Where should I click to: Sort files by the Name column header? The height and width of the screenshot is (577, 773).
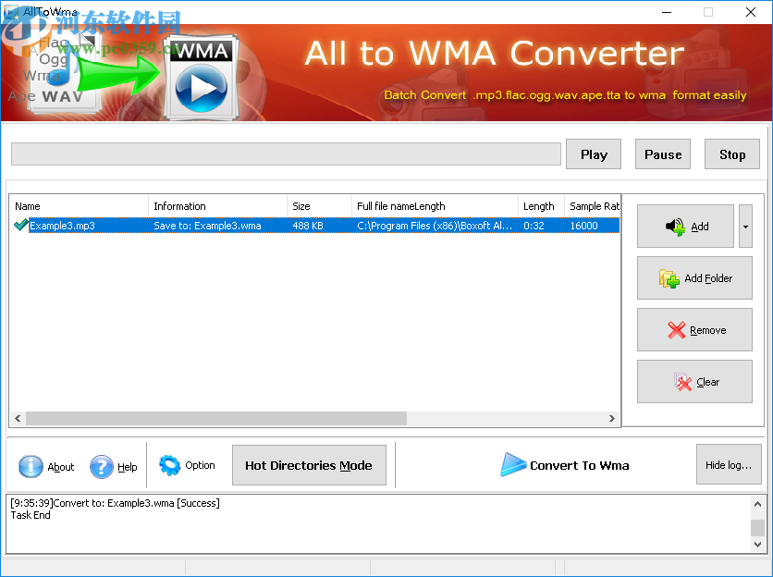click(x=79, y=205)
